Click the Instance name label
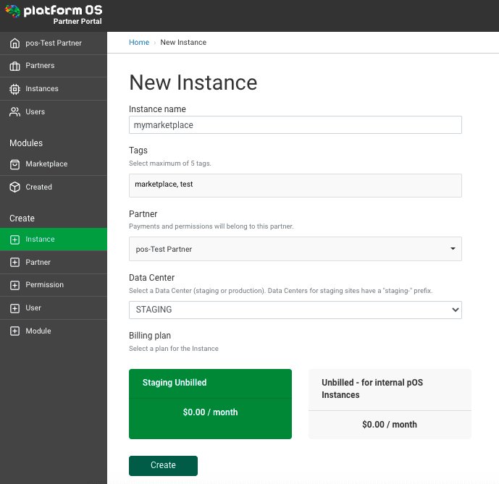 [x=157, y=109]
